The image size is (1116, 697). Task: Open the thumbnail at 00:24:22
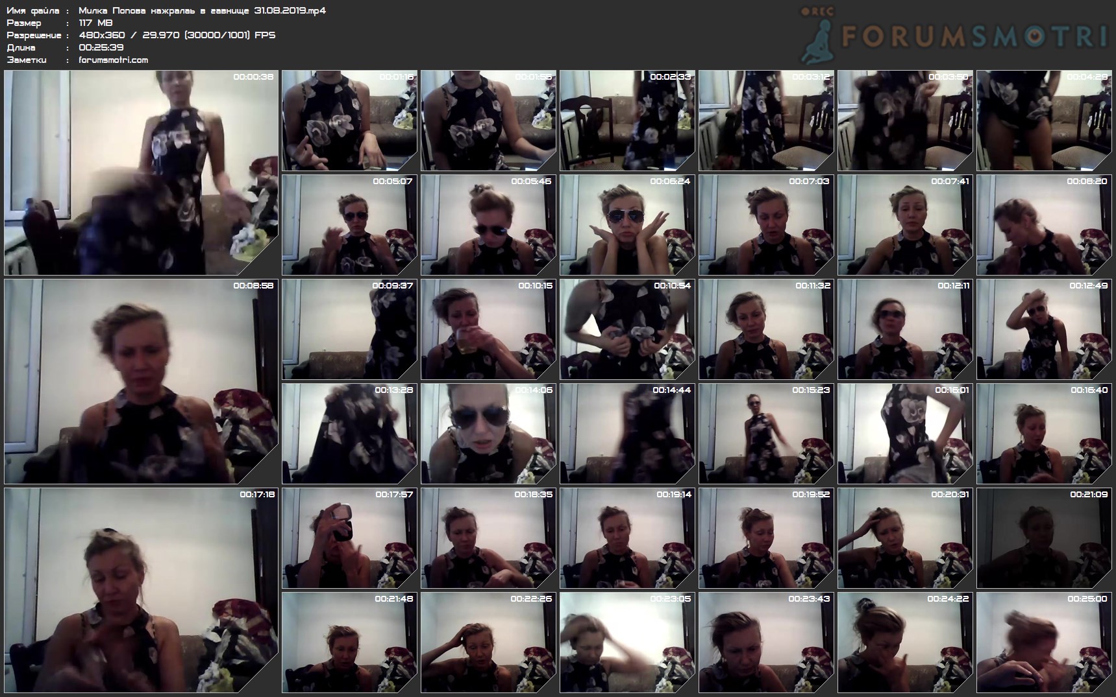[905, 643]
